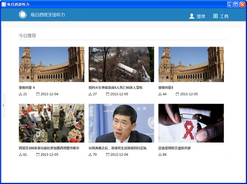247x184 pixels.
Task: Open the typhoon Haiyan article thumbnail
Action: coord(121,123)
